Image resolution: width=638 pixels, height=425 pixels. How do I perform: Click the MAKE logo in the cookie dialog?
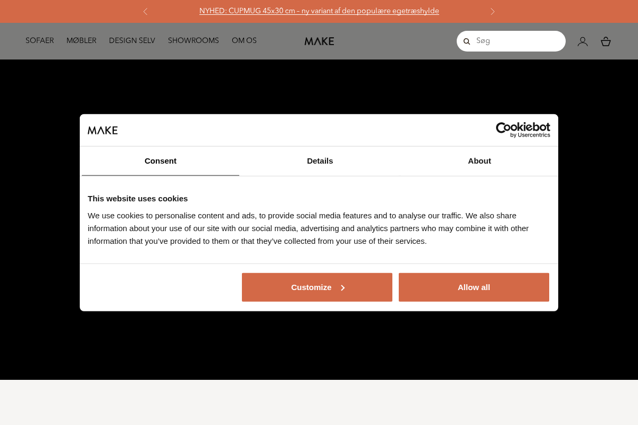tap(103, 130)
